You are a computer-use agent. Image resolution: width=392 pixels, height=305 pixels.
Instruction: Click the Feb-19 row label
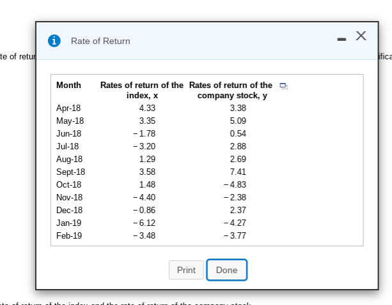pos(69,235)
